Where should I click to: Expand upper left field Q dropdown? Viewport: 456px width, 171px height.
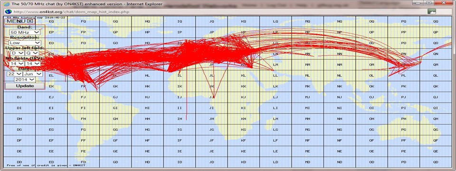32,53
